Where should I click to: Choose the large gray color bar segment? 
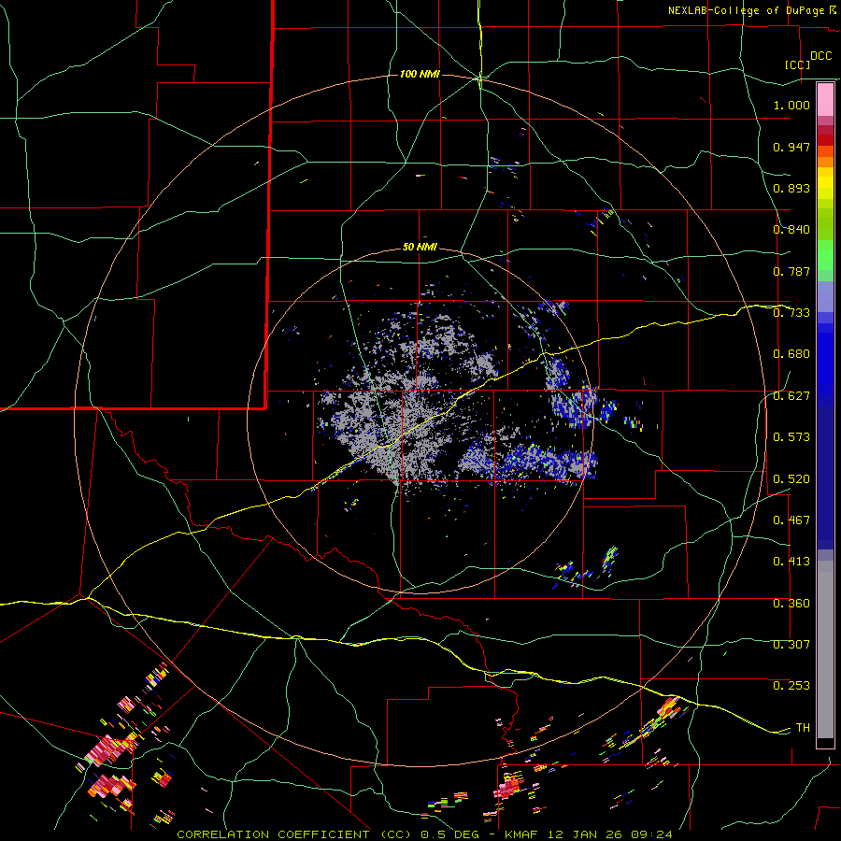point(825,649)
